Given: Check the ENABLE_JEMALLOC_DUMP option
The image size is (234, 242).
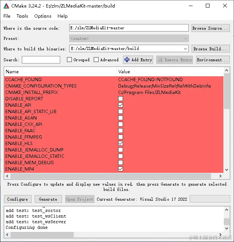Looking at the screenshot, I should point(120,150).
